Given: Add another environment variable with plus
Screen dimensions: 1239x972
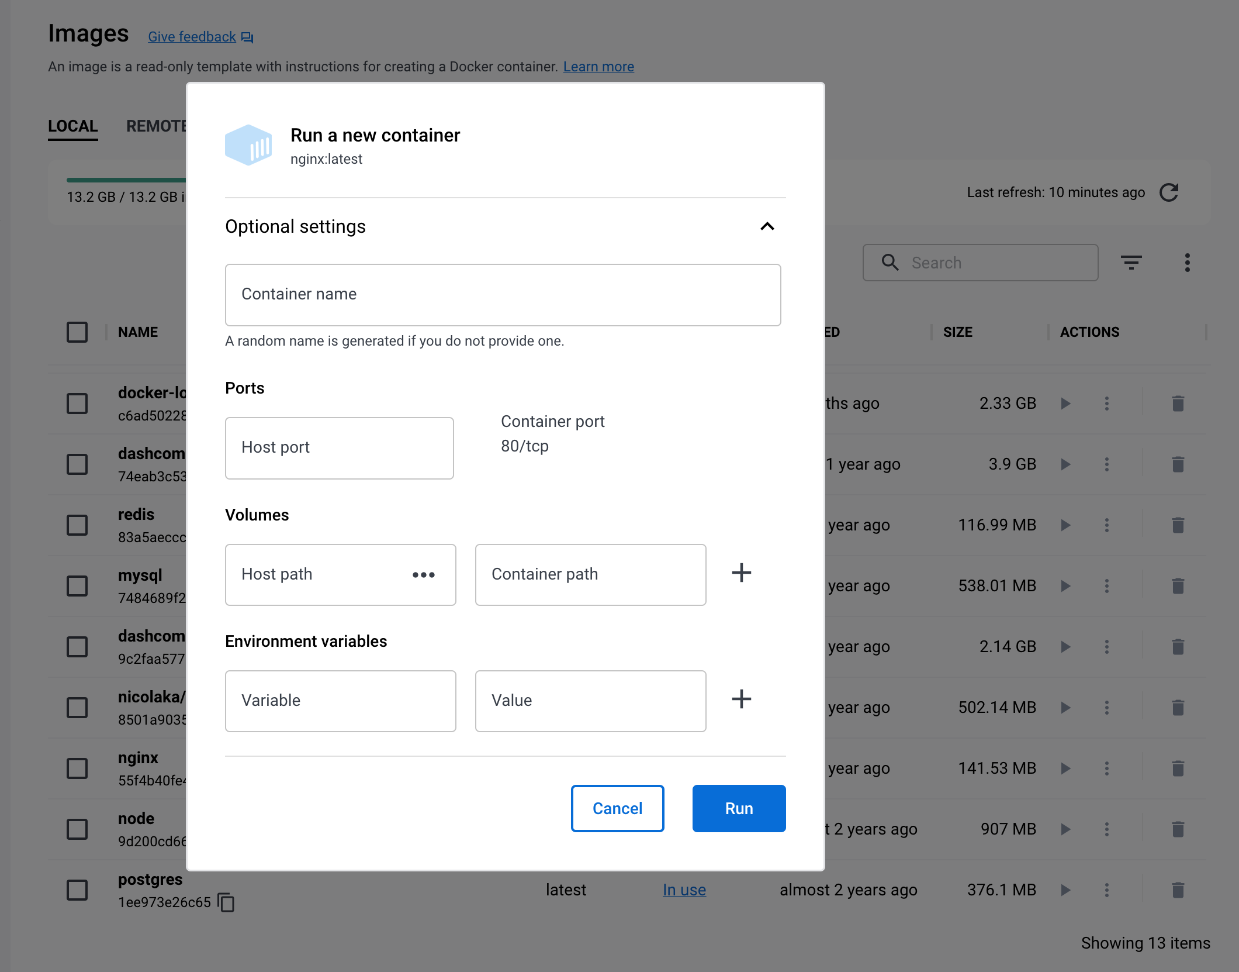Looking at the screenshot, I should 742,699.
